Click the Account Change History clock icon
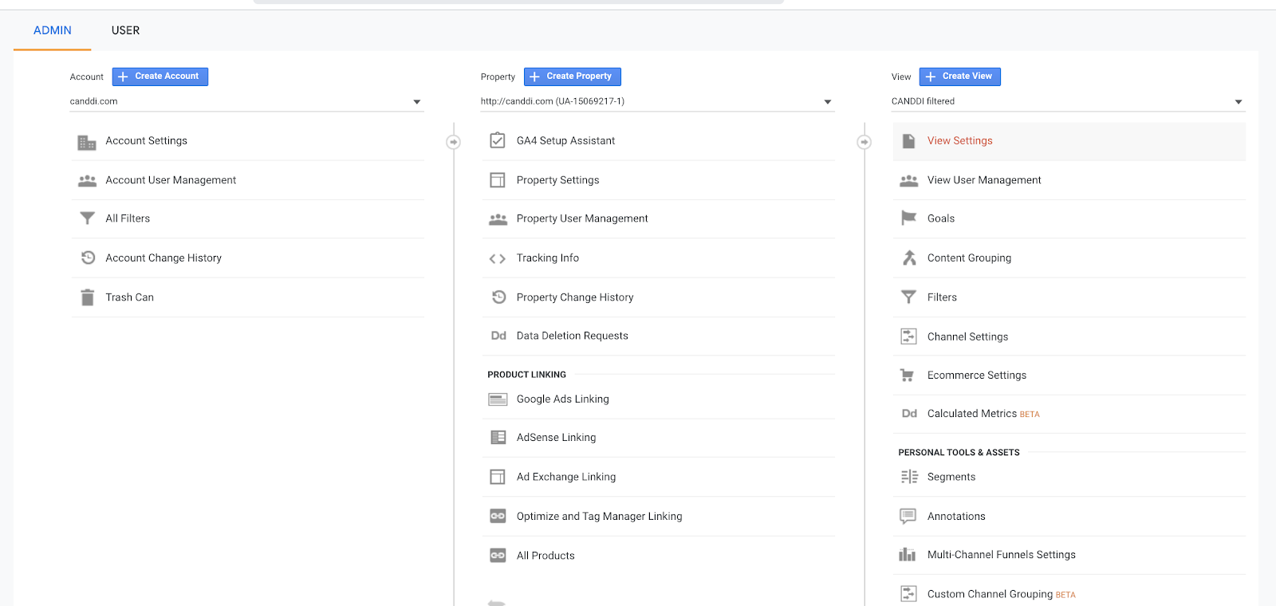The height and width of the screenshot is (606, 1276). click(88, 258)
